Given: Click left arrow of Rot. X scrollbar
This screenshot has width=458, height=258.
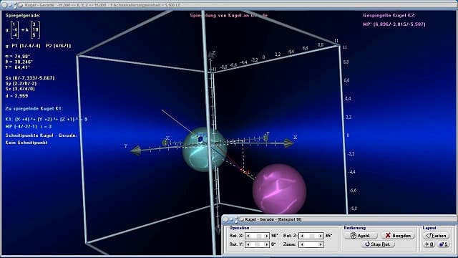Looking at the screenshot, I should pos(248,236).
